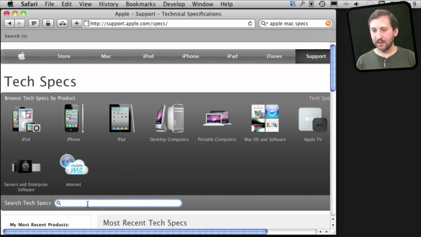Image resolution: width=421 pixels, height=237 pixels.
Task: Go to the iPad navigation tab
Action: point(232,56)
